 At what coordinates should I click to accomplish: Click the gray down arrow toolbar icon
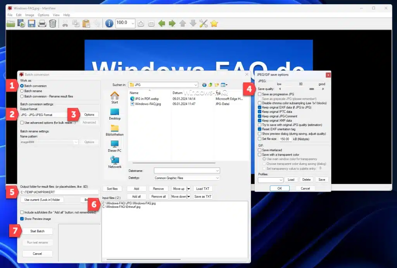(x=193, y=24)
